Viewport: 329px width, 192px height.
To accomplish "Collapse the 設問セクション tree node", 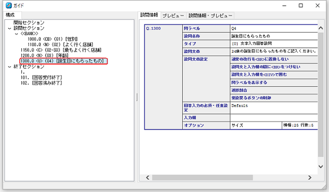I will (x=10, y=28).
